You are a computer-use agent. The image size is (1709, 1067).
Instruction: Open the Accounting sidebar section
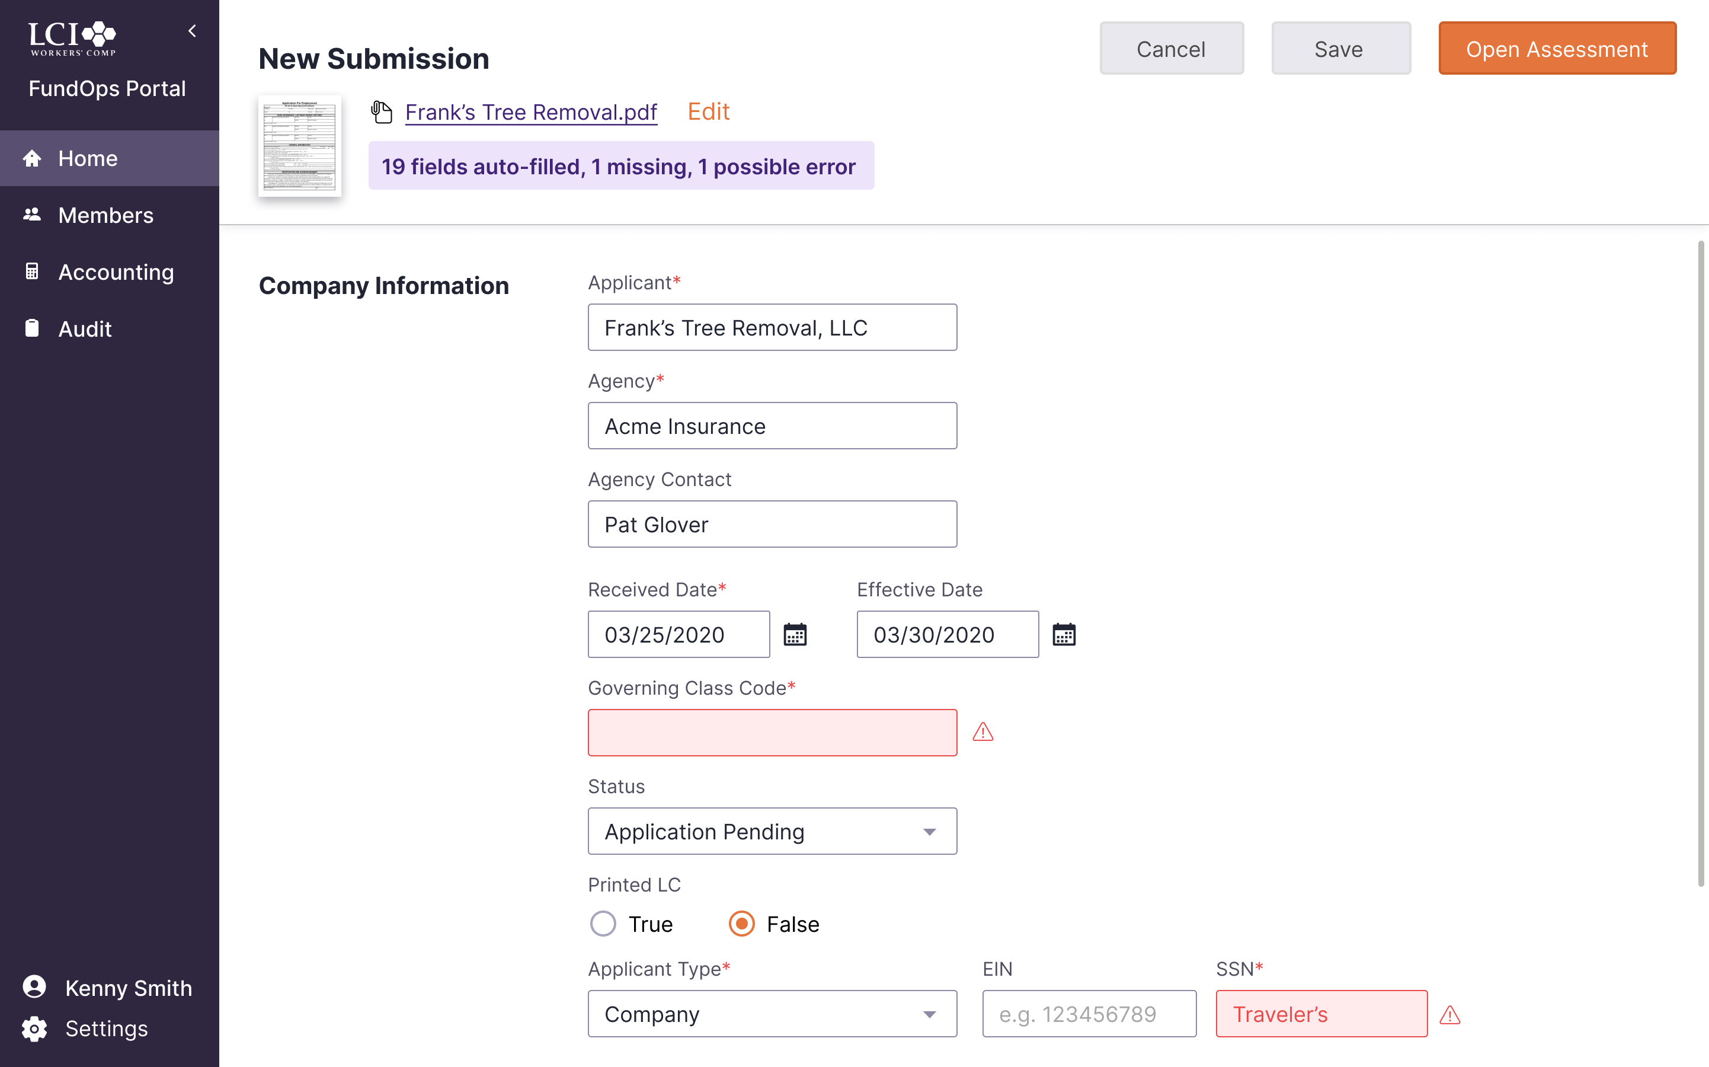click(x=116, y=273)
